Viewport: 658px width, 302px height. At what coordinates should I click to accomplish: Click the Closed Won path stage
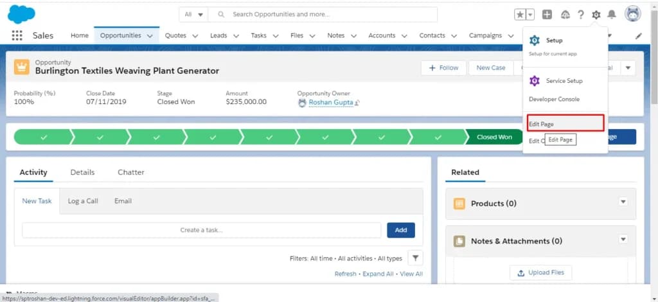pyautogui.click(x=494, y=137)
